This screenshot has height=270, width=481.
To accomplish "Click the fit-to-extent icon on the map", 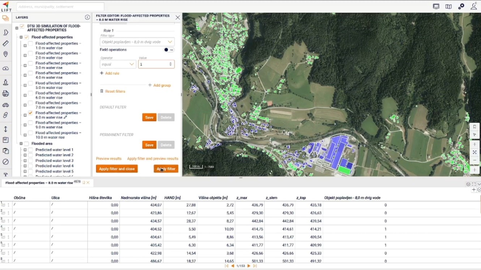I will coord(474,152).
